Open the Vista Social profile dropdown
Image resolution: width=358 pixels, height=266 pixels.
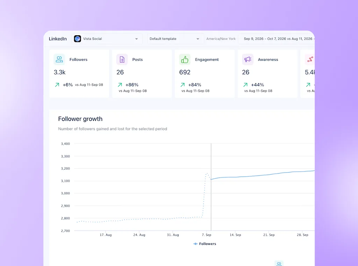pos(107,39)
